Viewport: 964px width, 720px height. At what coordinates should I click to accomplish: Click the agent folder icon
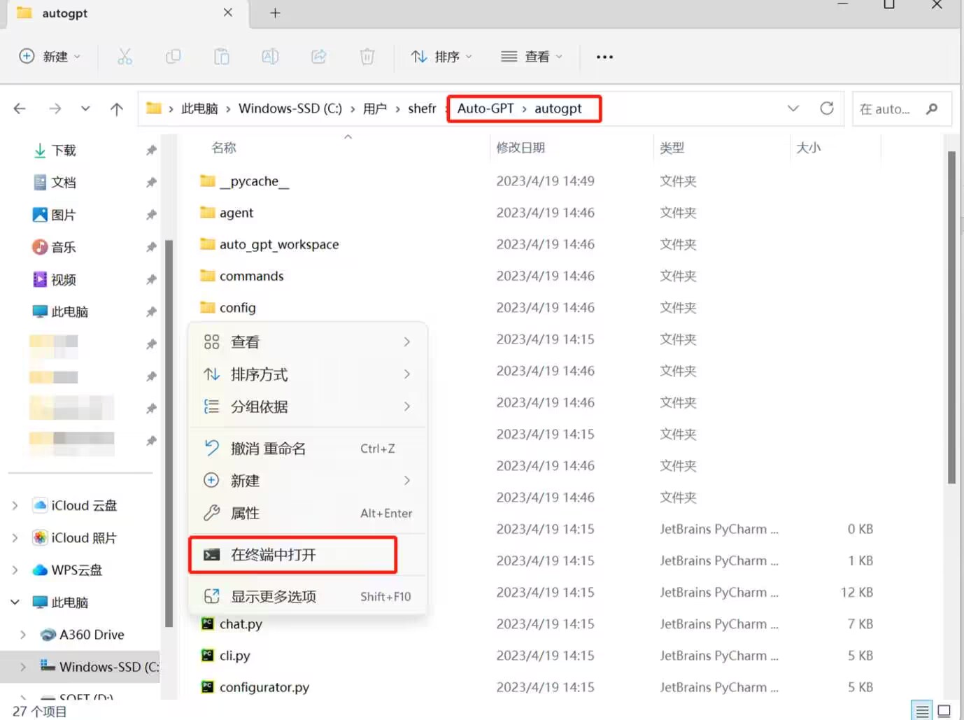point(208,212)
